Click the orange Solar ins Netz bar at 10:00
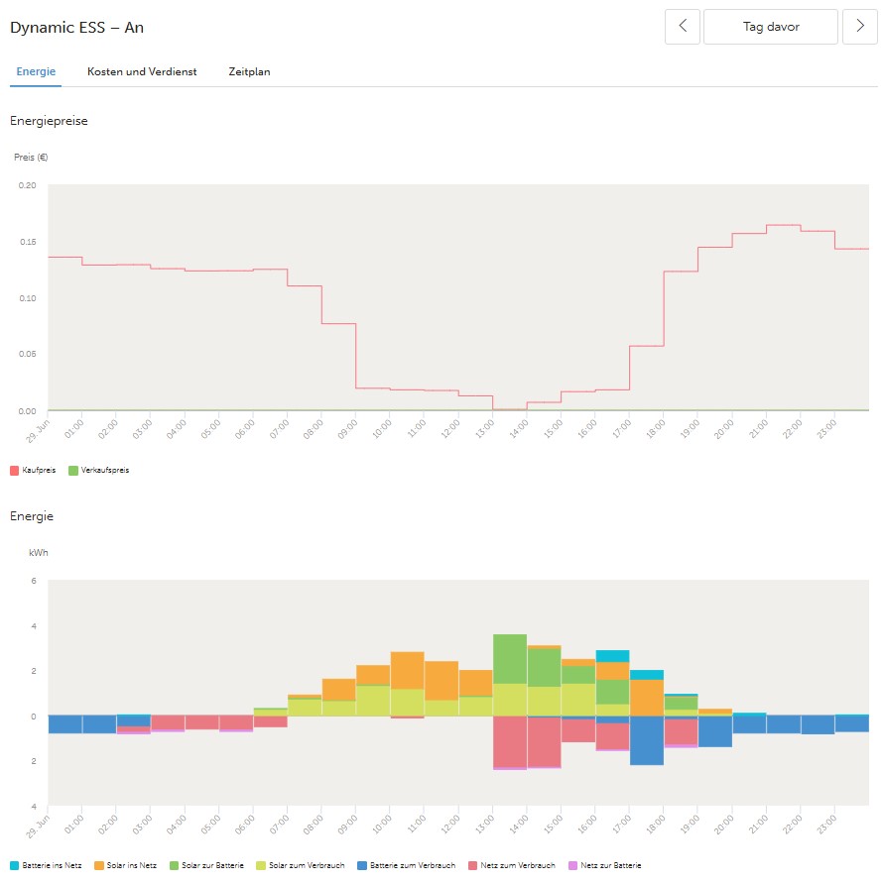 (x=407, y=670)
